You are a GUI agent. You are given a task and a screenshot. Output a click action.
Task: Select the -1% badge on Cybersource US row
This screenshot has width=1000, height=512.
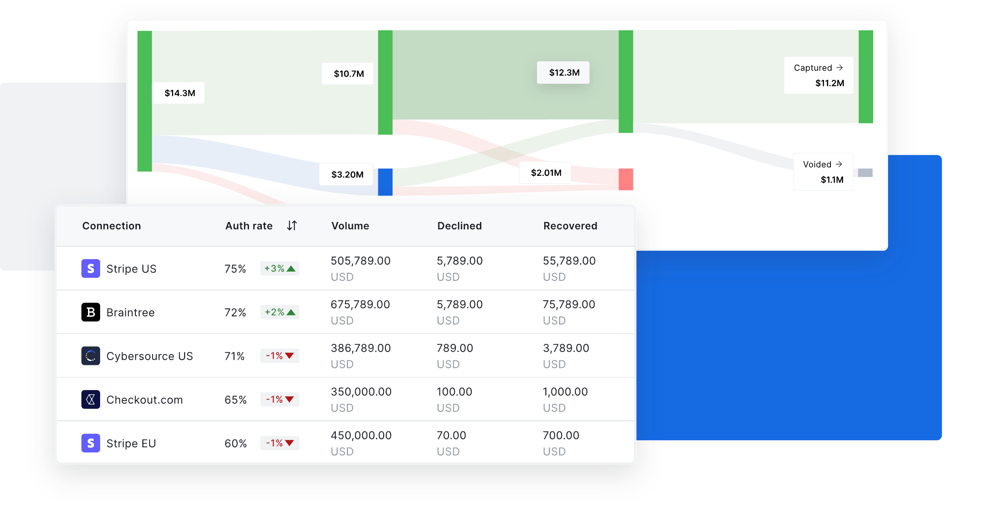(x=280, y=356)
